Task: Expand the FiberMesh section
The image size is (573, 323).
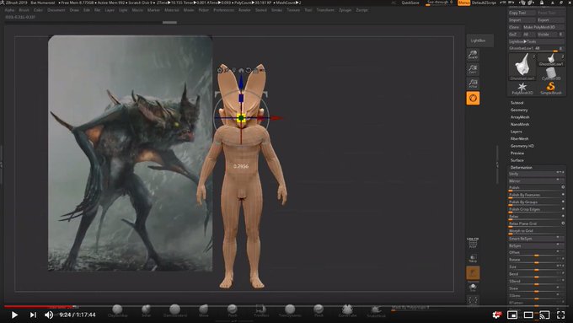Action: tap(519, 138)
